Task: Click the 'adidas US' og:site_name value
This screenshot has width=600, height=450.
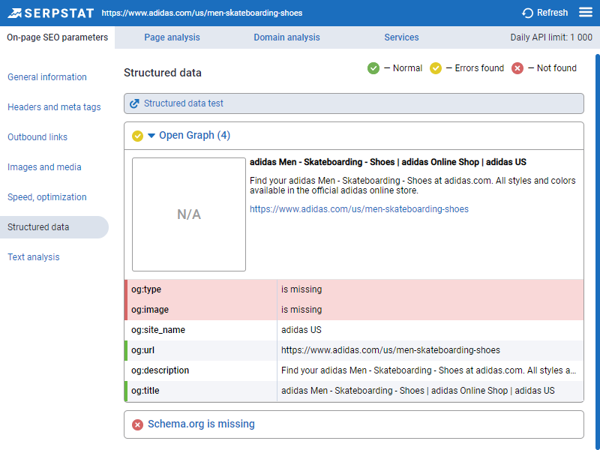Action: [301, 330]
